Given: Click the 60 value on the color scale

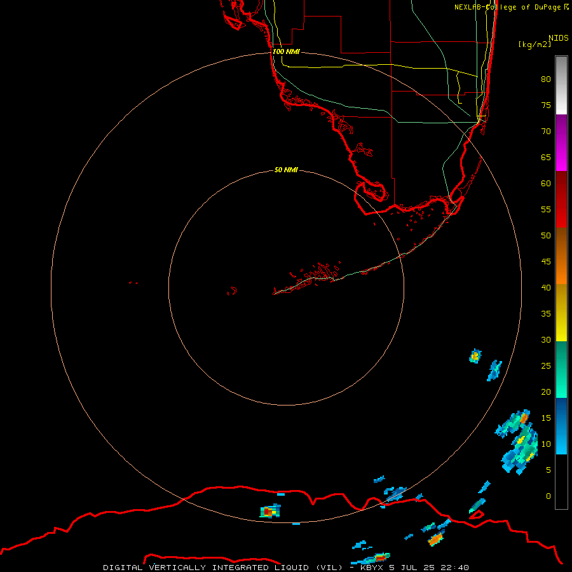Looking at the screenshot, I should [x=546, y=184].
